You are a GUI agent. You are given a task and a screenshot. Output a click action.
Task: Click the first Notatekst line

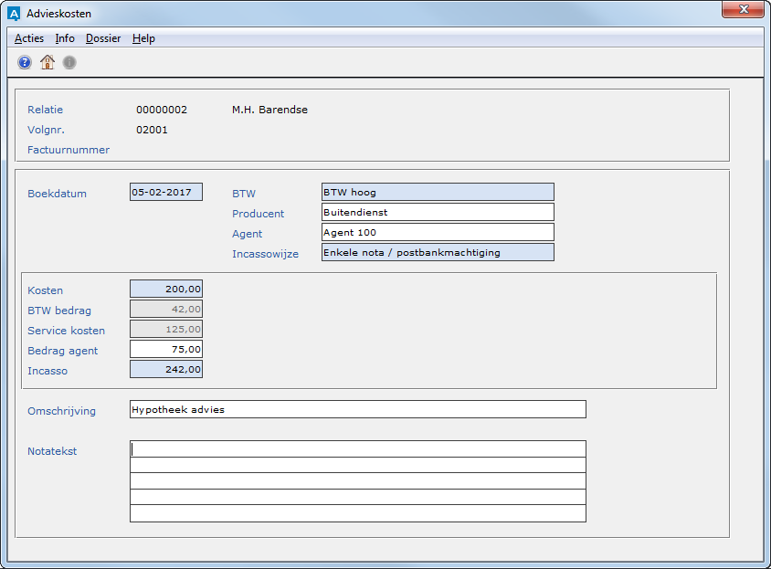coord(357,448)
